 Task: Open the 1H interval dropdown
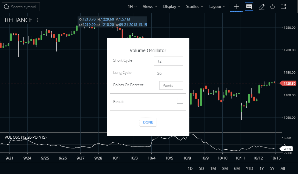coord(132,7)
